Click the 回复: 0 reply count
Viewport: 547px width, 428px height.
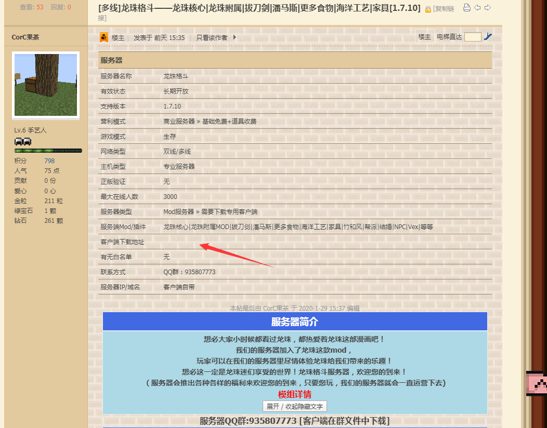click(x=61, y=7)
